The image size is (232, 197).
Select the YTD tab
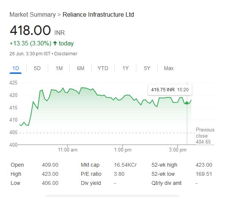[103, 68]
